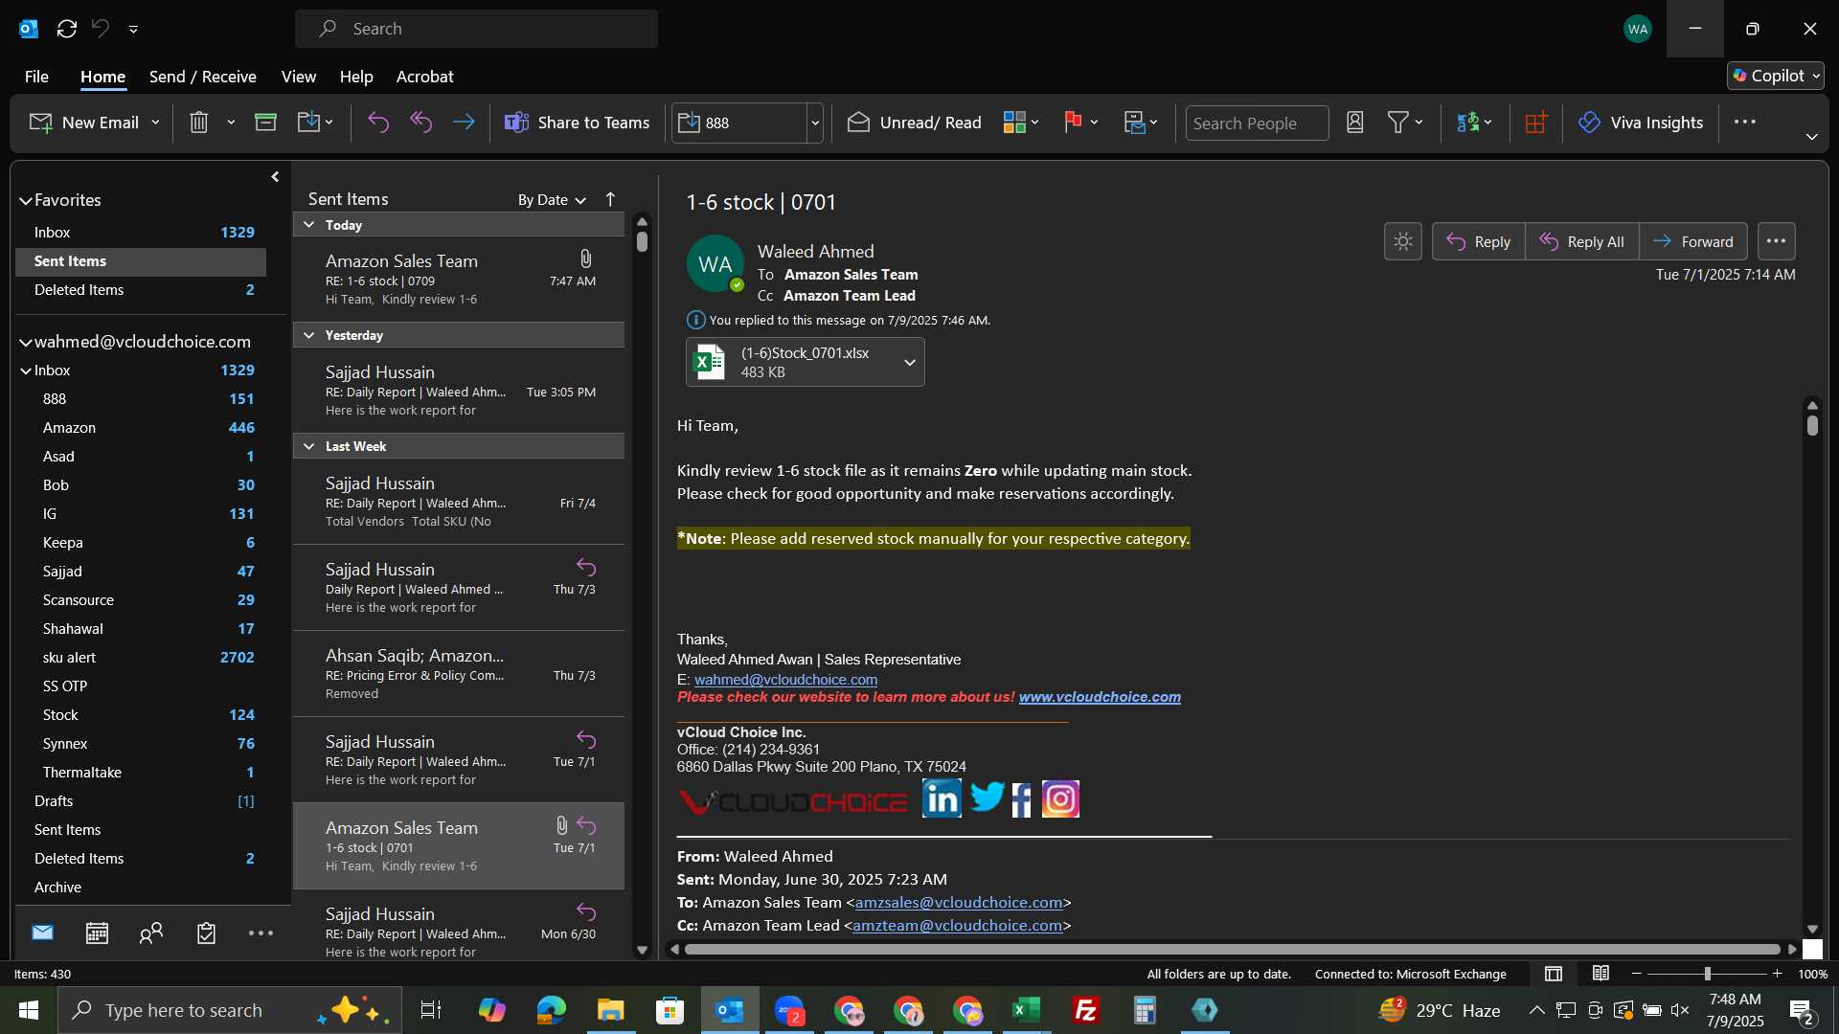
Task: Open the View tab
Action: click(x=299, y=77)
